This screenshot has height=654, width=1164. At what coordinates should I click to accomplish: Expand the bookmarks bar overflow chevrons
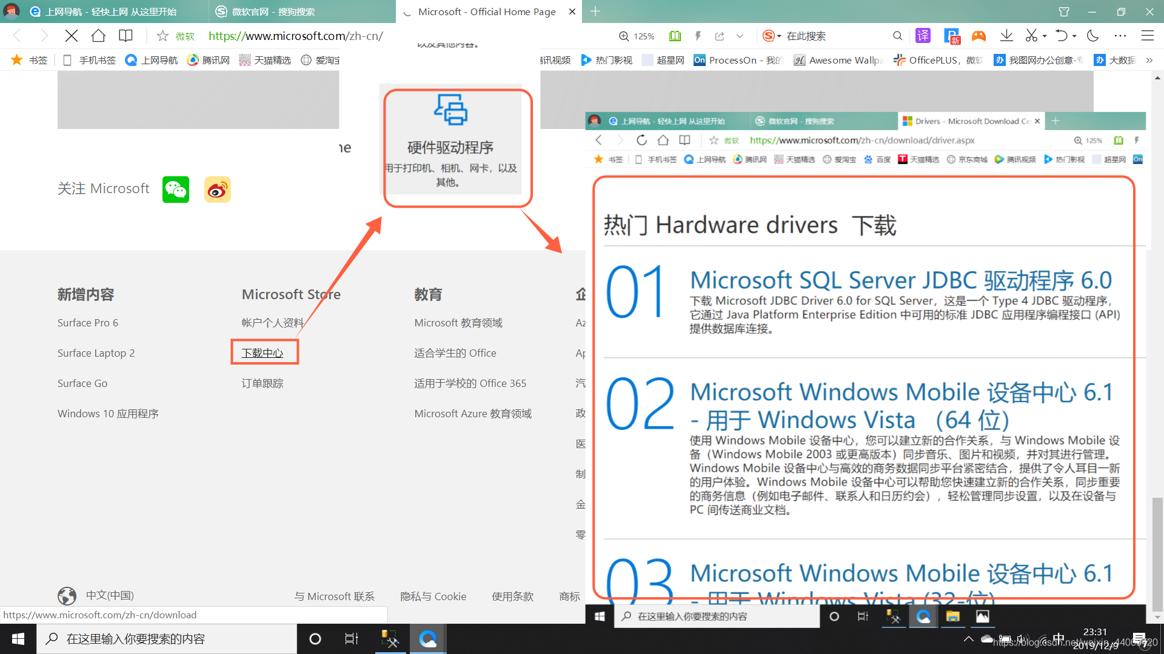tap(1149, 60)
